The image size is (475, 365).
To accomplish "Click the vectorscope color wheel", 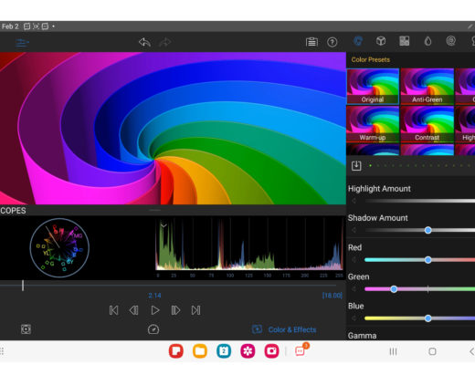I will (x=59, y=248).
